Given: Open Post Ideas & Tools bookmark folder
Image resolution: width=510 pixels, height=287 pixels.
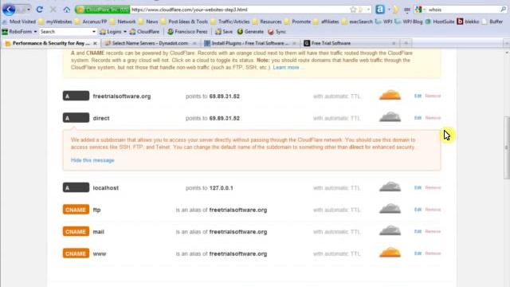Looking at the screenshot, I should tap(184, 22).
